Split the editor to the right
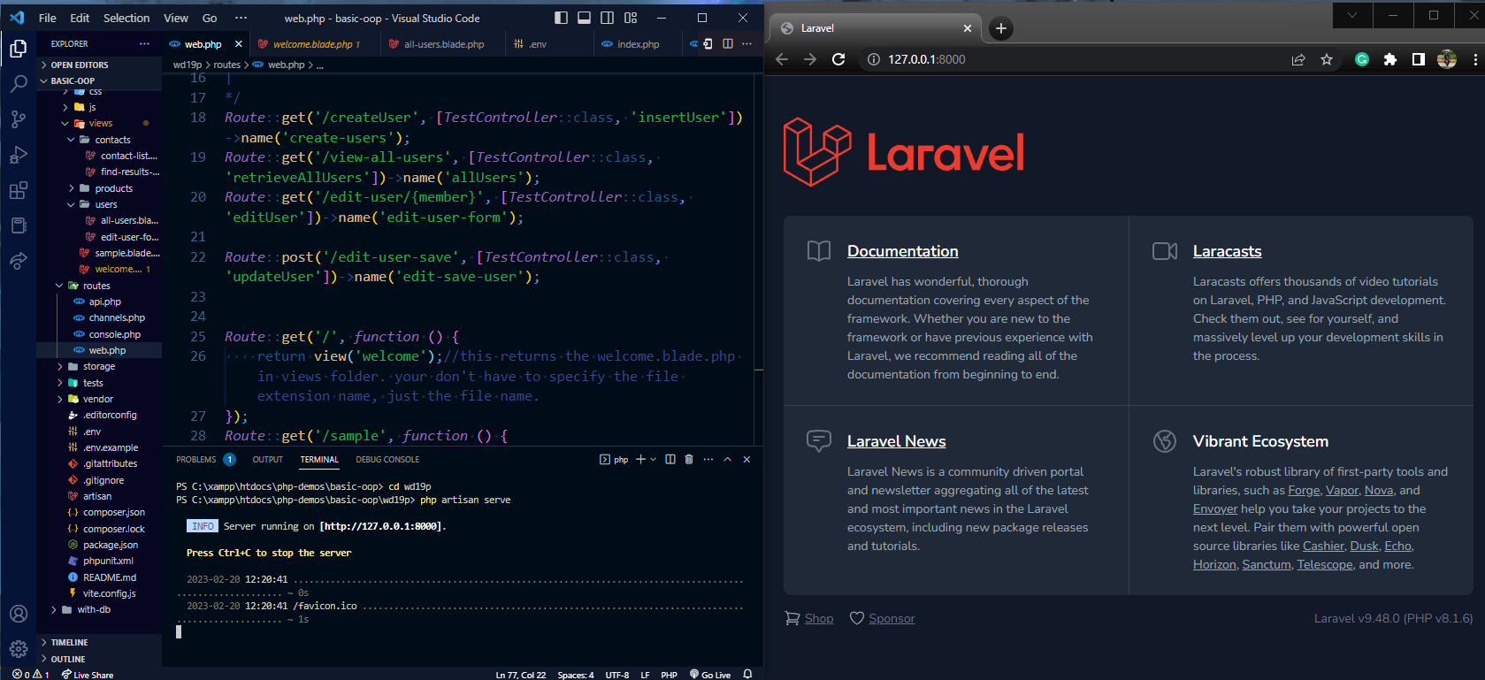This screenshot has width=1485, height=680. (x=728, y=43)
